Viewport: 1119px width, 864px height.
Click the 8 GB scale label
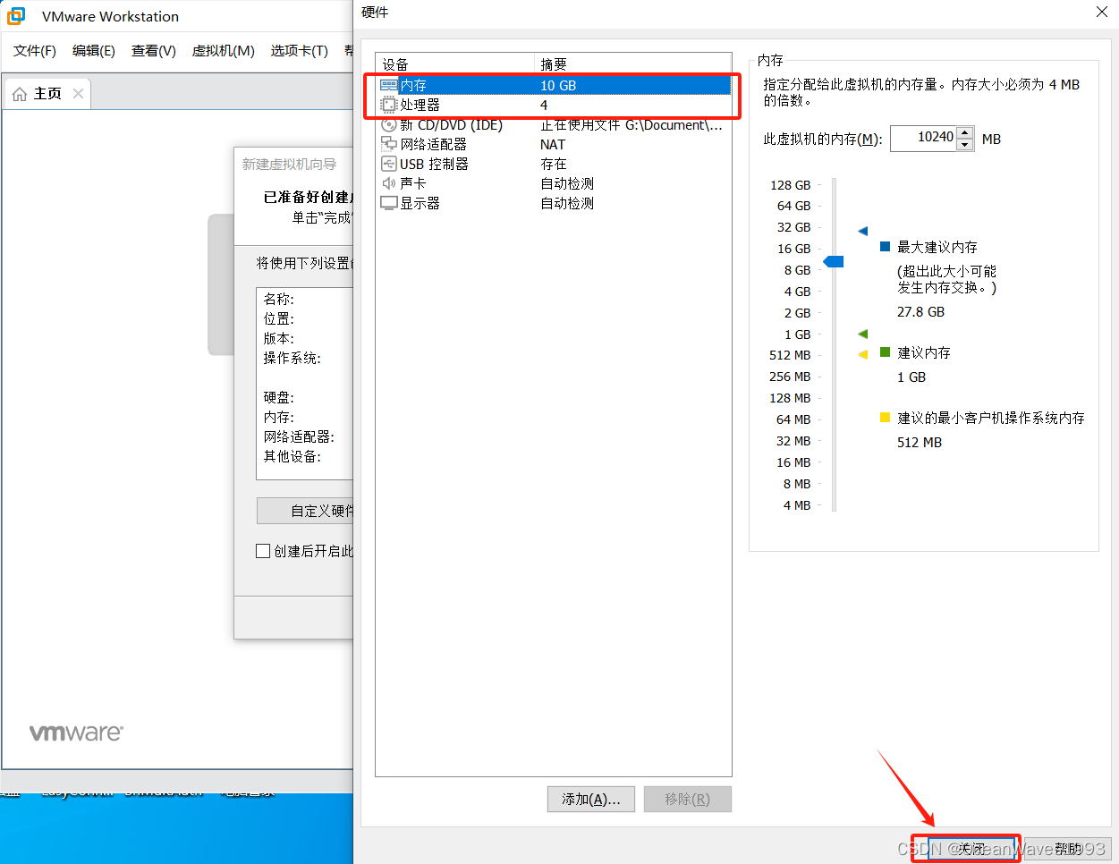pyautogui.click(x=797, y=270)
